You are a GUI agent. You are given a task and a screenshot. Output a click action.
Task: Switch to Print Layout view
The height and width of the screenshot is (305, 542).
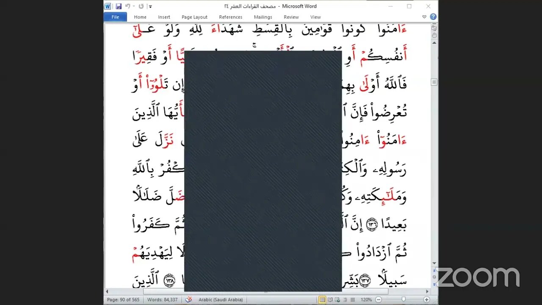pyautogui.click(x=323, y=300)
